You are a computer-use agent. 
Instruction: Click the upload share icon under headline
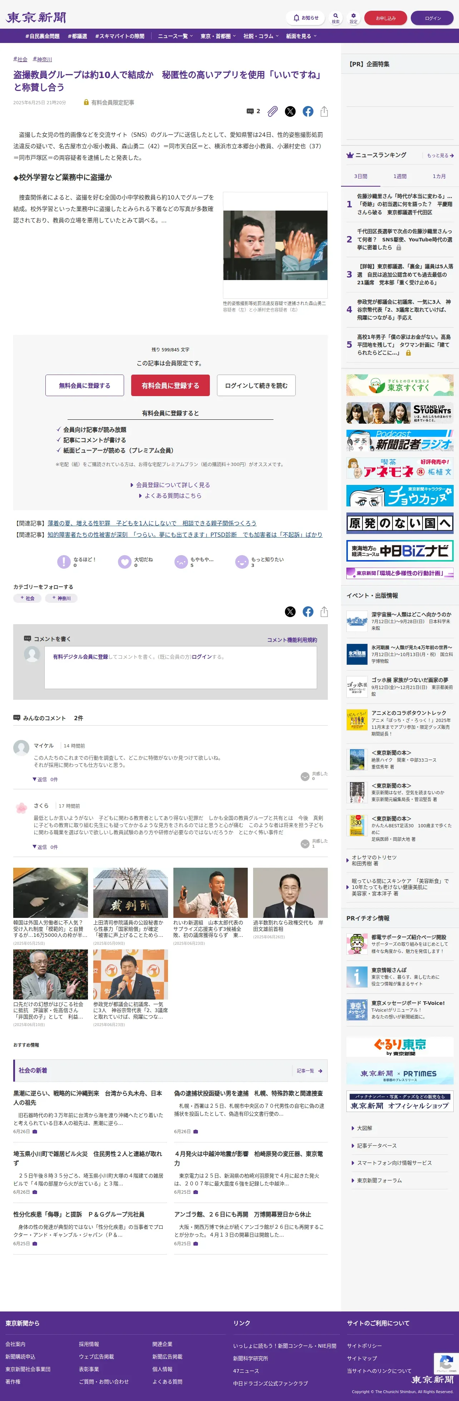click(324, 111)
